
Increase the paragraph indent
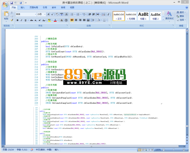(93, 14)
